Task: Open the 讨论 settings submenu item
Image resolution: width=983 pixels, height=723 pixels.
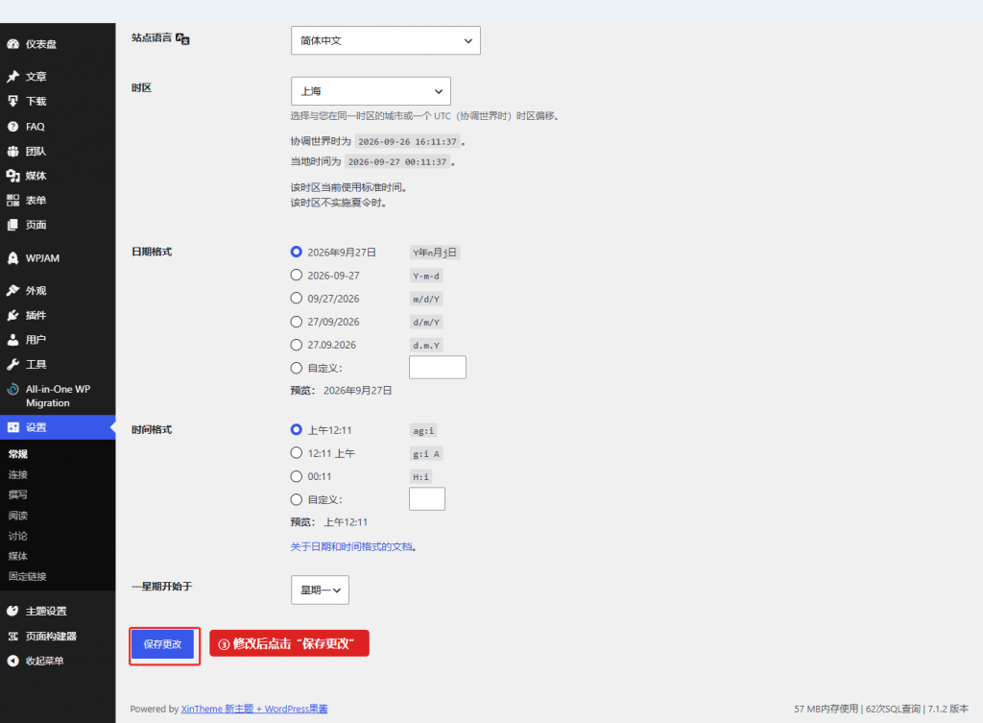Action: click(x=18, y=536)
